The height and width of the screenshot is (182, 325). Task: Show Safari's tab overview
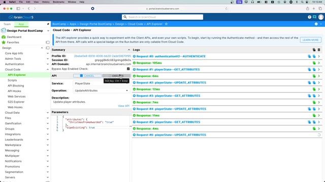[320, 9]
